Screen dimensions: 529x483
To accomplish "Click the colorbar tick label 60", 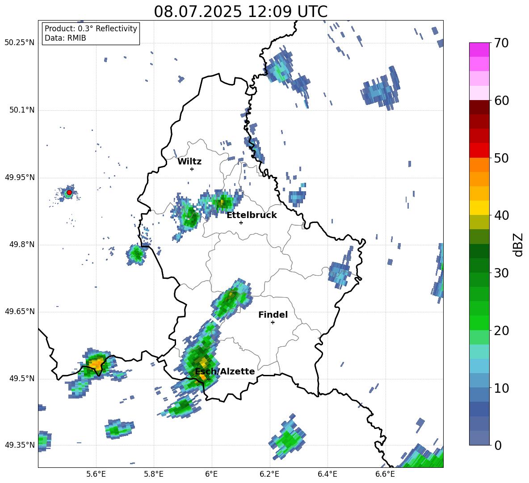I will point(501,101).
